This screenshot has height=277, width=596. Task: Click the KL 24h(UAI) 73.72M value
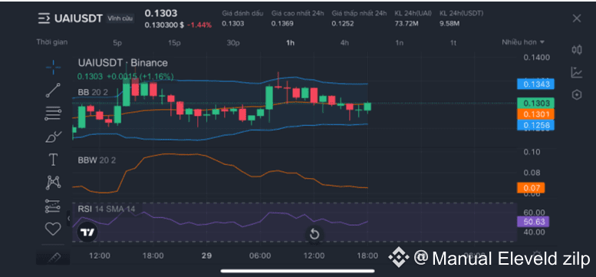tap(406, 24)
